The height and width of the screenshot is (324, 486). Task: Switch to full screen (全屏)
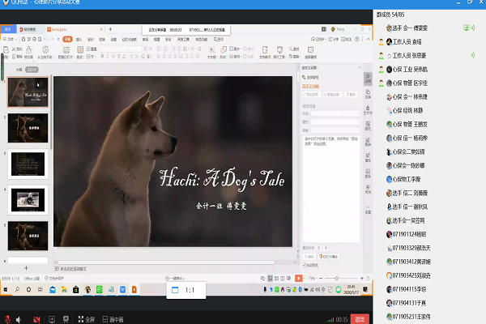[x=87, y=319]
